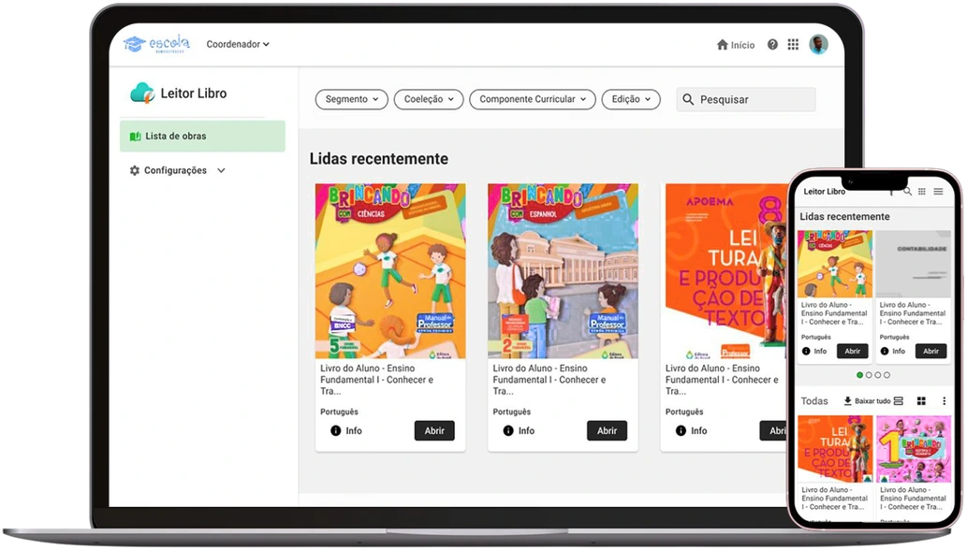
Task: Open the Coordenador role dropdown
Action: (x=238, y=44)
